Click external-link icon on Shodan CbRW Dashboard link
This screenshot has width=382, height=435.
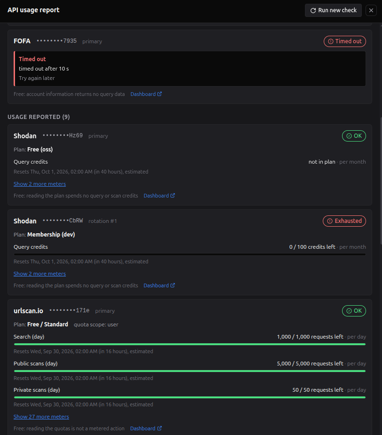[x=173, y=285]
